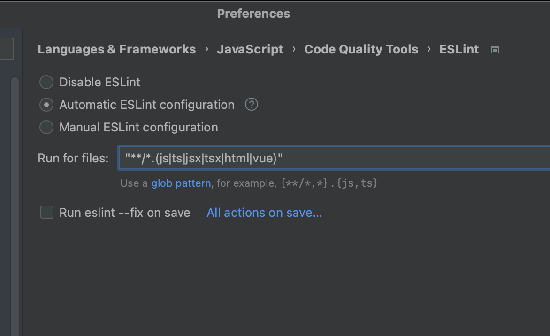Viewport: 550px width, 336px height.
Task: Click the project-level settings icon beside ESLint
Action: 495,50
